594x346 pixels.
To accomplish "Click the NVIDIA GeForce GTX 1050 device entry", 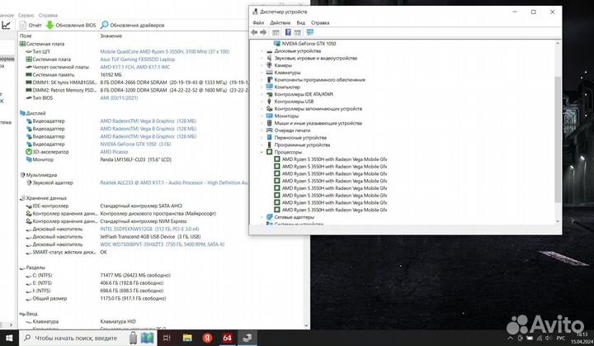I will coord(309,44).
